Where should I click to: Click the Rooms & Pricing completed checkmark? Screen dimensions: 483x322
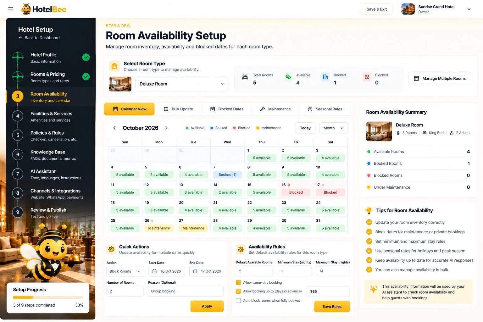(x=86, y=76)
